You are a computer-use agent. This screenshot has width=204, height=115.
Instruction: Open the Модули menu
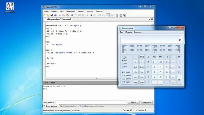click(x=90, y=11)
